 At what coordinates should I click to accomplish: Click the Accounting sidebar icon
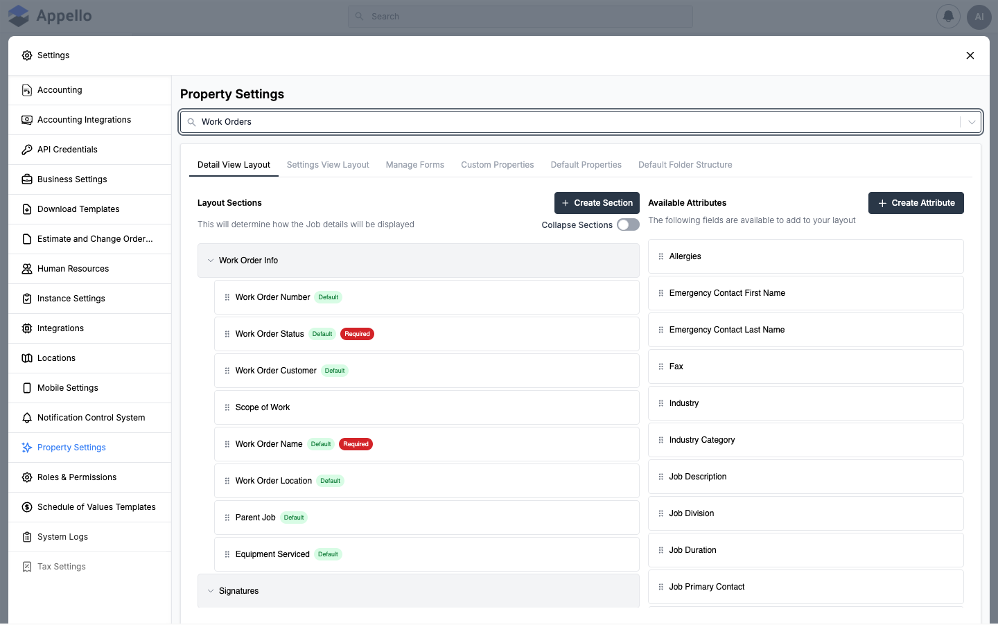coord(27,90)
